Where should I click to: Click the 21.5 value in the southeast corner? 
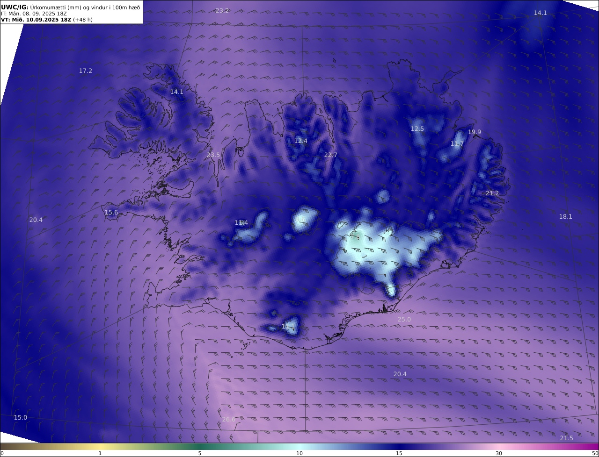click(567, 438)
